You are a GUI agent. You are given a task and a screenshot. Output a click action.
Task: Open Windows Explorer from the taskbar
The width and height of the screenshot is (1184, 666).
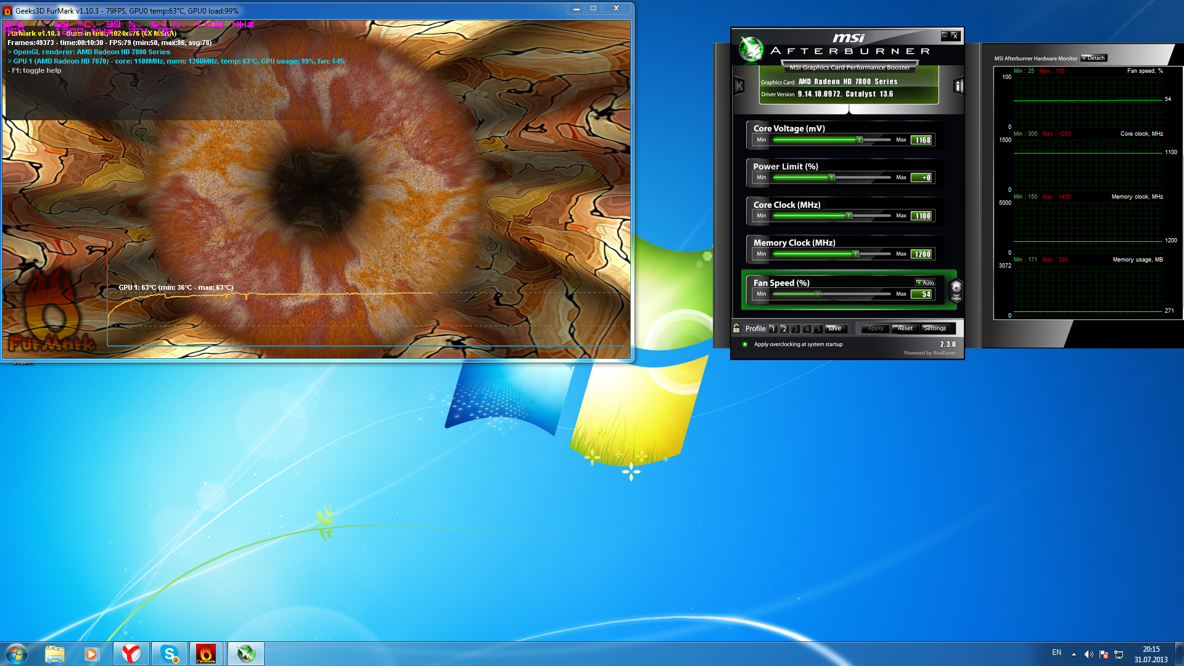click(x=55, y=654)
